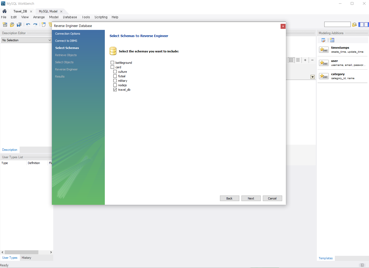The height and width of the screenshot is (268, 369).
Task: Close the MySQL Model tab
Action: click(x=61, y=11)
